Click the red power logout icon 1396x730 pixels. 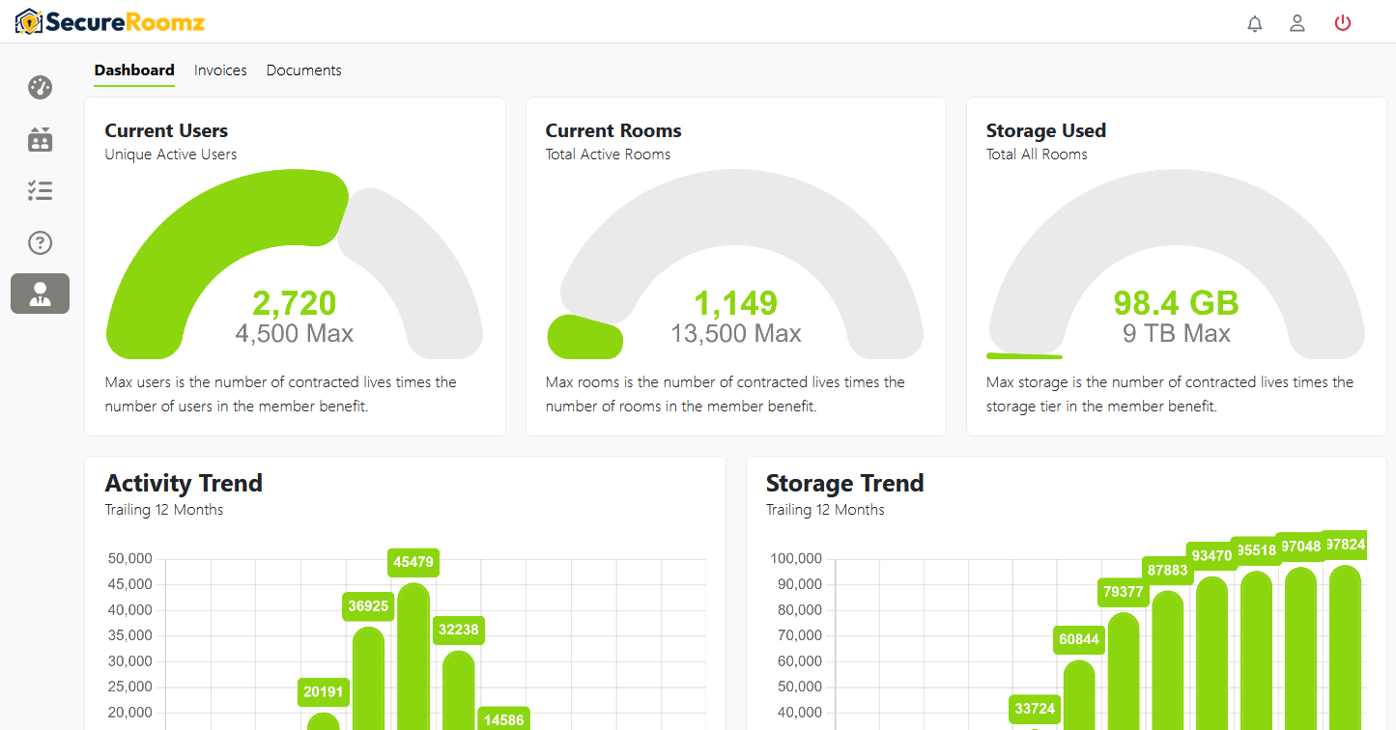point(1343,23)
